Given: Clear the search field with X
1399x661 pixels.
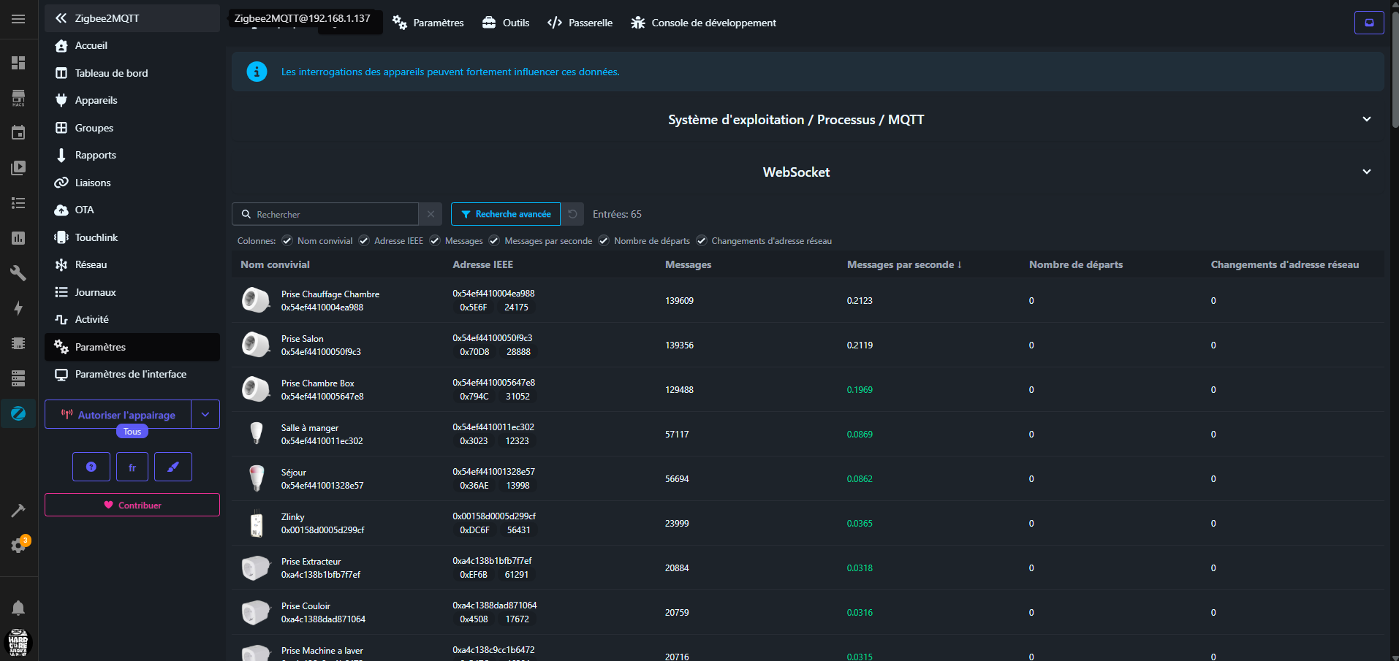Looking at the screenshot, I should (x=431, y=214).
